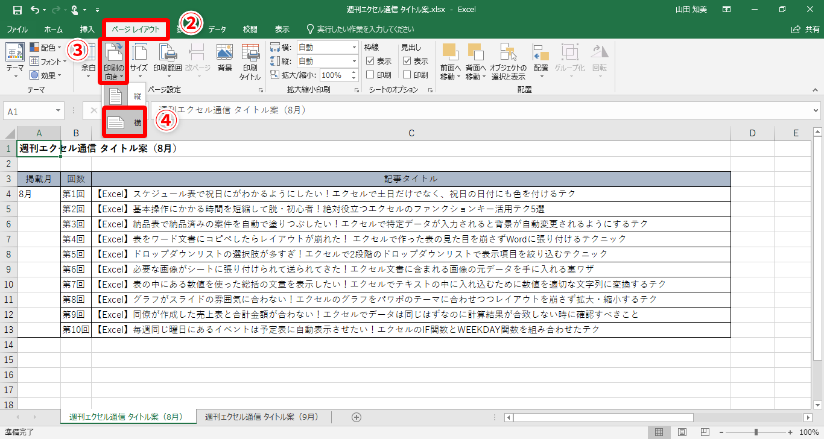
Task: Select 横 (Landscape) orientation option
Action: (x=124, y=122)
